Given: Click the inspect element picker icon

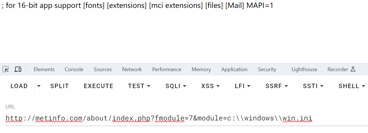Looking at the screenshot, I should [x=6, y=69].
